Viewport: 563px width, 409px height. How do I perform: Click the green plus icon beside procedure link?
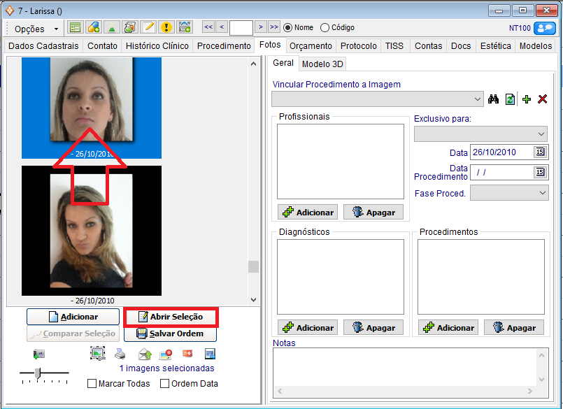coord(527,99)
